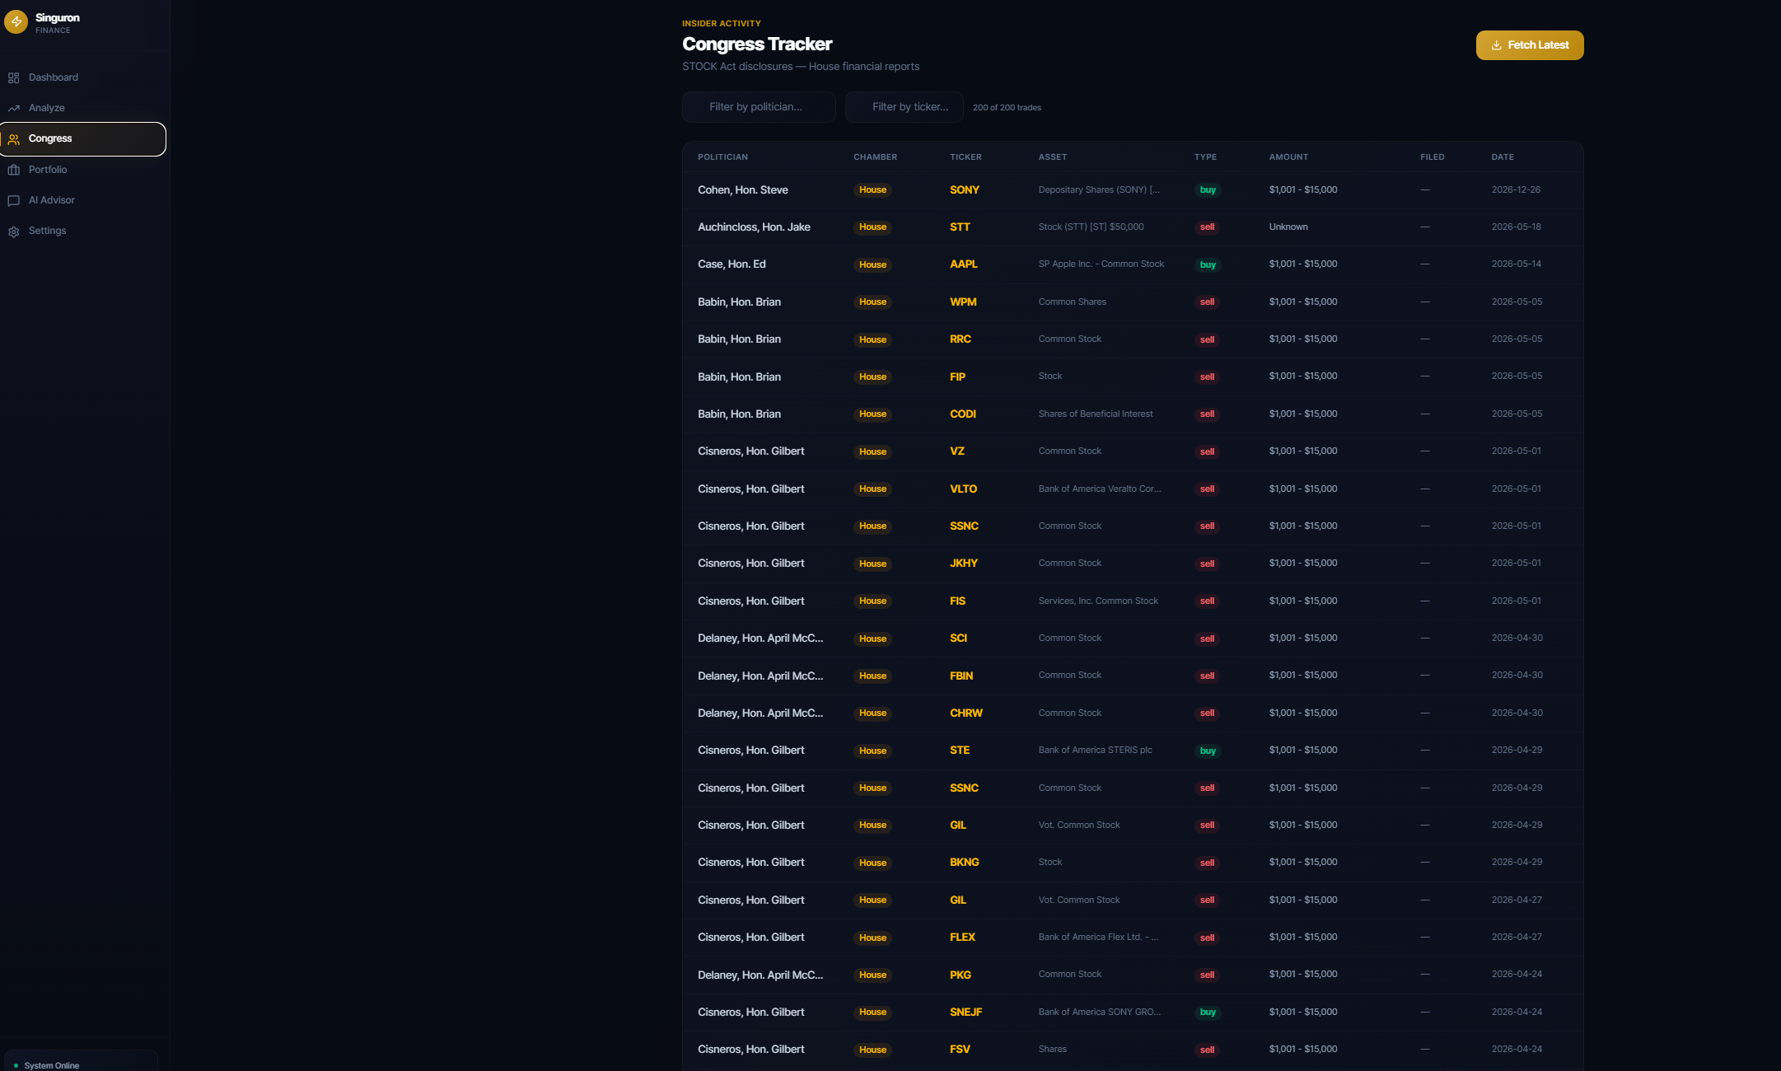Click the BKNG ticker symbol
The image size is (1781, 1071).
coord(964,862)
